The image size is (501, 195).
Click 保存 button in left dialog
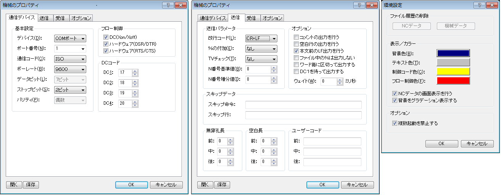31,185
